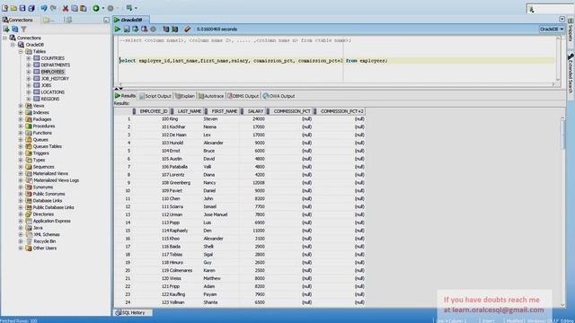The image size is (575, 323).
Task: Select the Materialized Views Logs node
Action: [x=56, y=180]
